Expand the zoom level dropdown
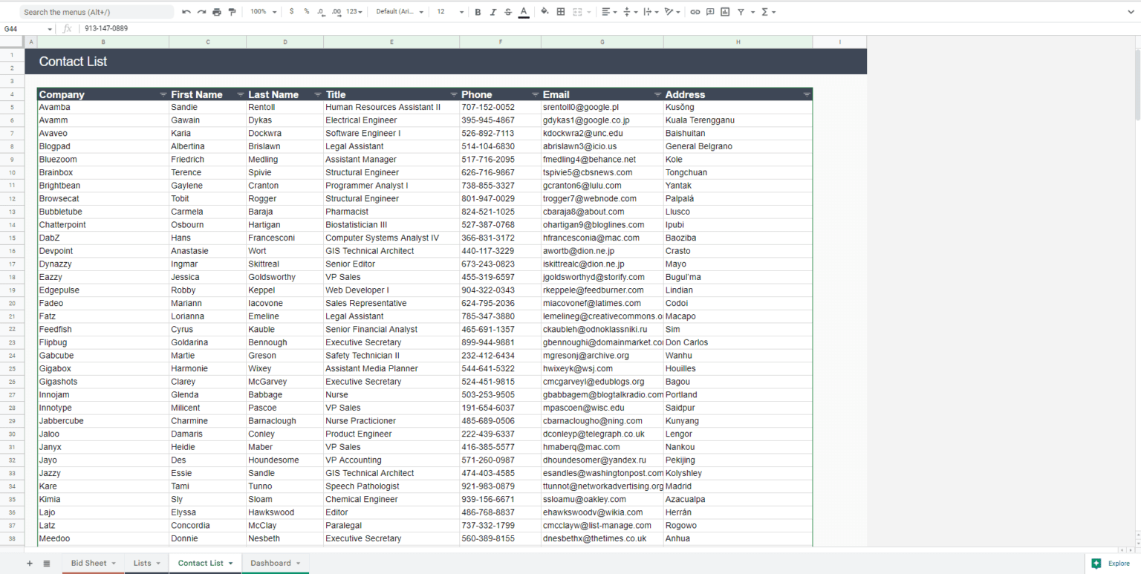1141x574 pixels. tap(275, 11)
